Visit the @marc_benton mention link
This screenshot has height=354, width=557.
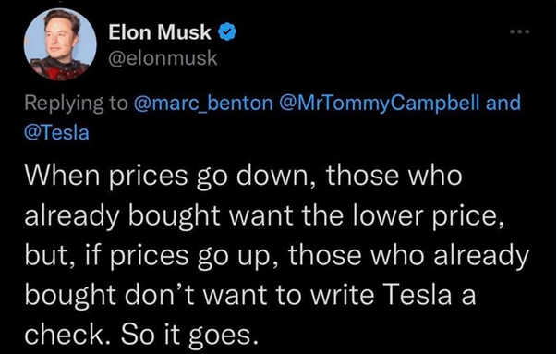203,104
